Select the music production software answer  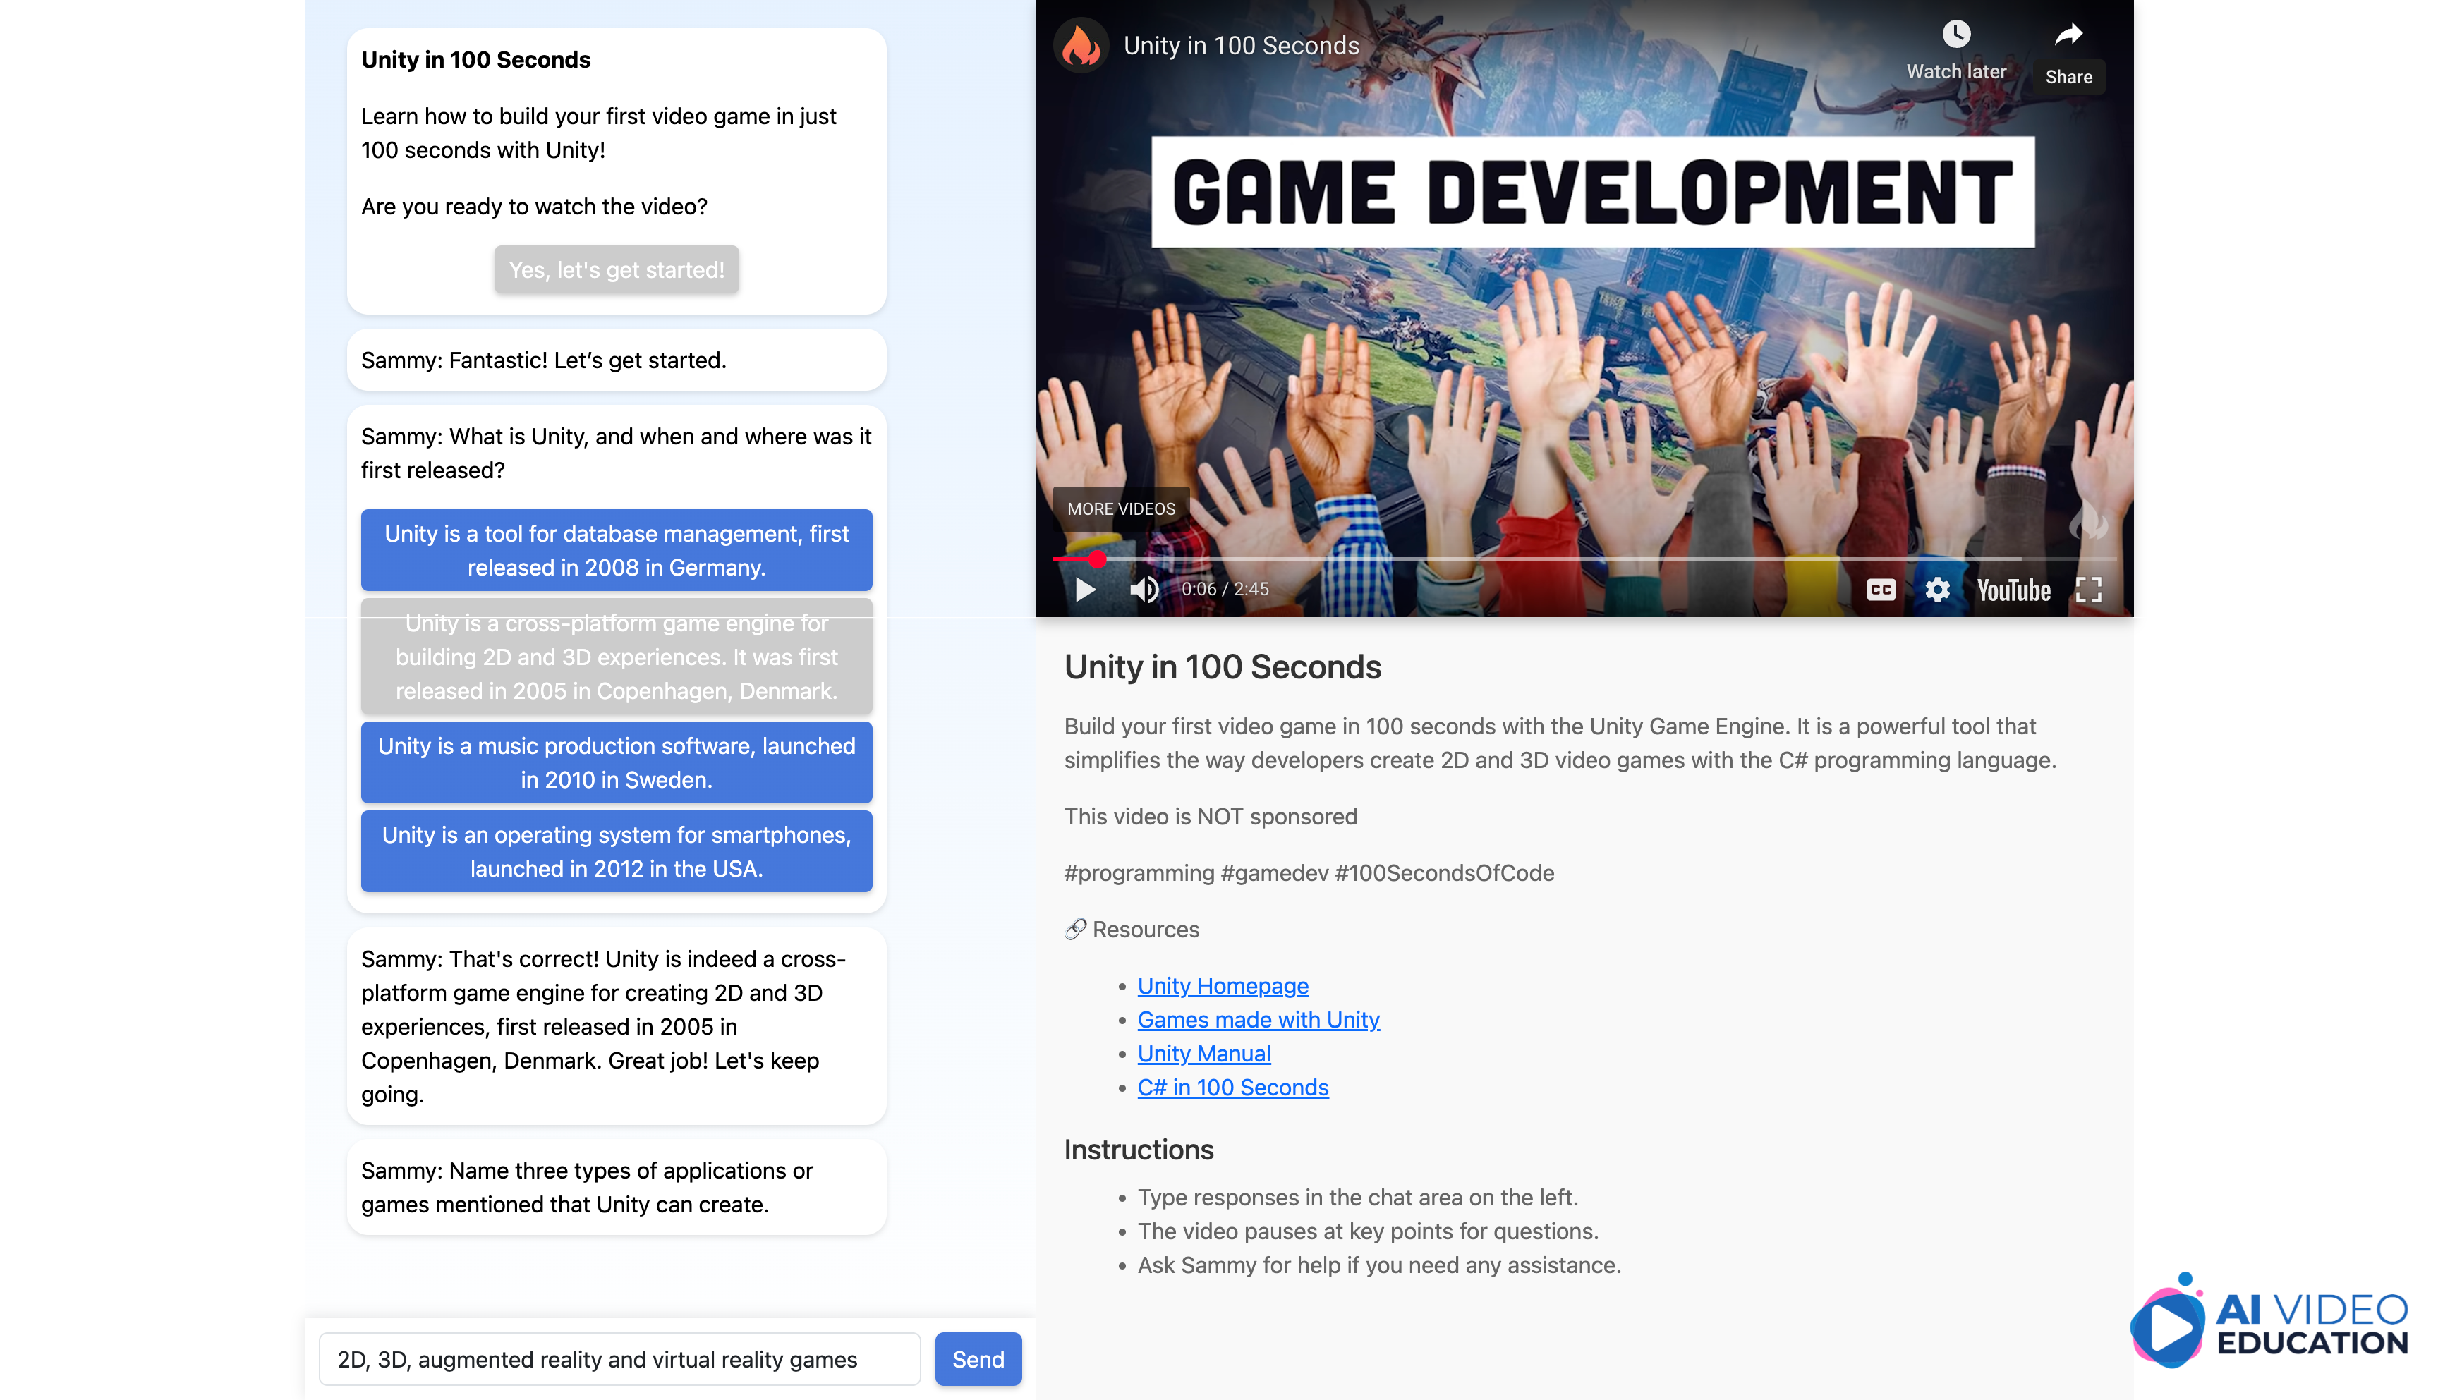tap(616, 762)
